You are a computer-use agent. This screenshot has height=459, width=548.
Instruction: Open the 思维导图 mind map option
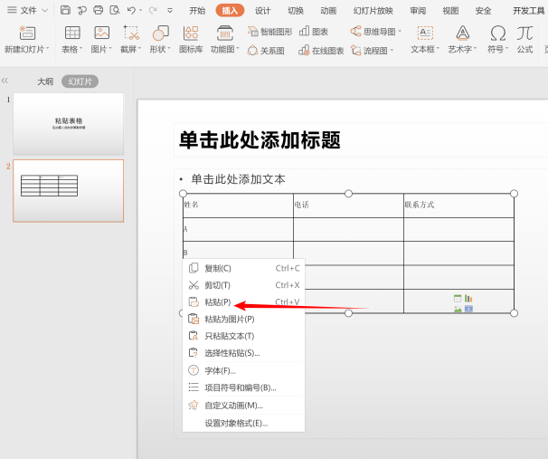[x=375, y=32]
